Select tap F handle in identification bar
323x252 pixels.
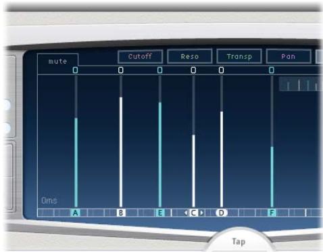272,213
